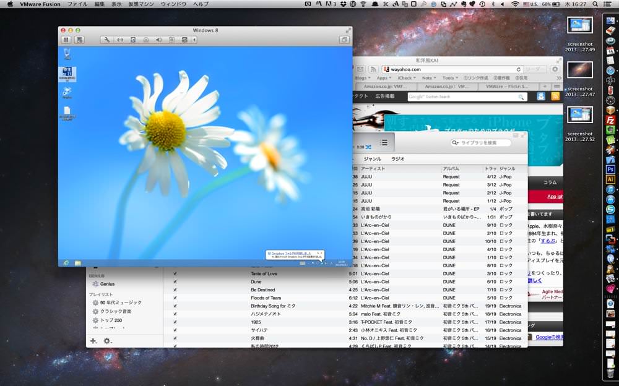Switch to the first Amazon.co.jp tab
619x386 pixels.
click(x=386, y=87)
